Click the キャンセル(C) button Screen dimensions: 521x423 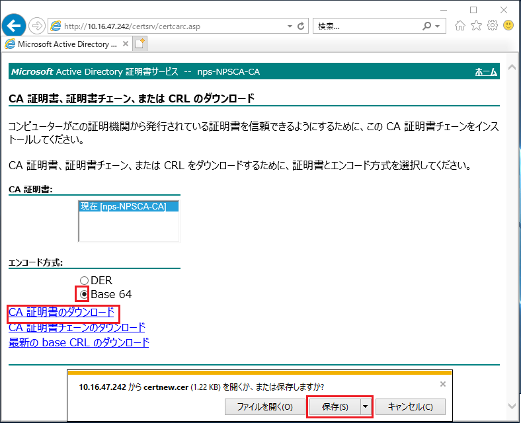(411, 406)
